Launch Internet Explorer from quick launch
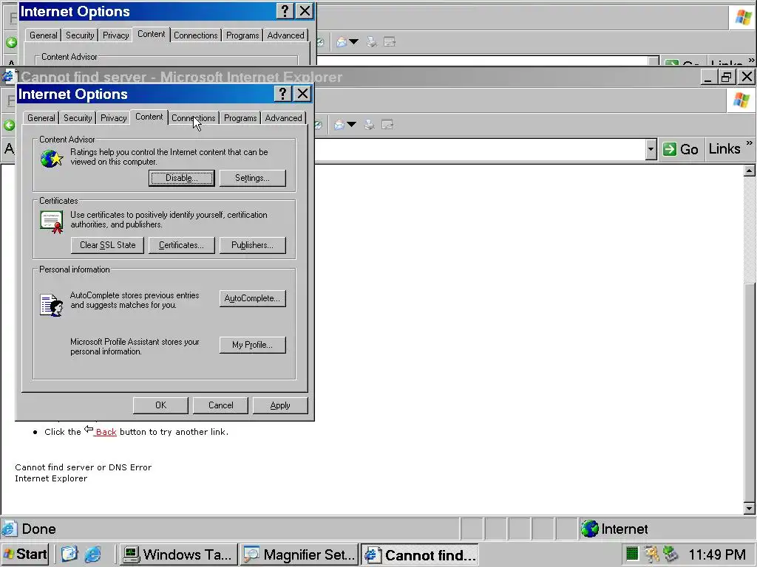 [x=92, y=554]
